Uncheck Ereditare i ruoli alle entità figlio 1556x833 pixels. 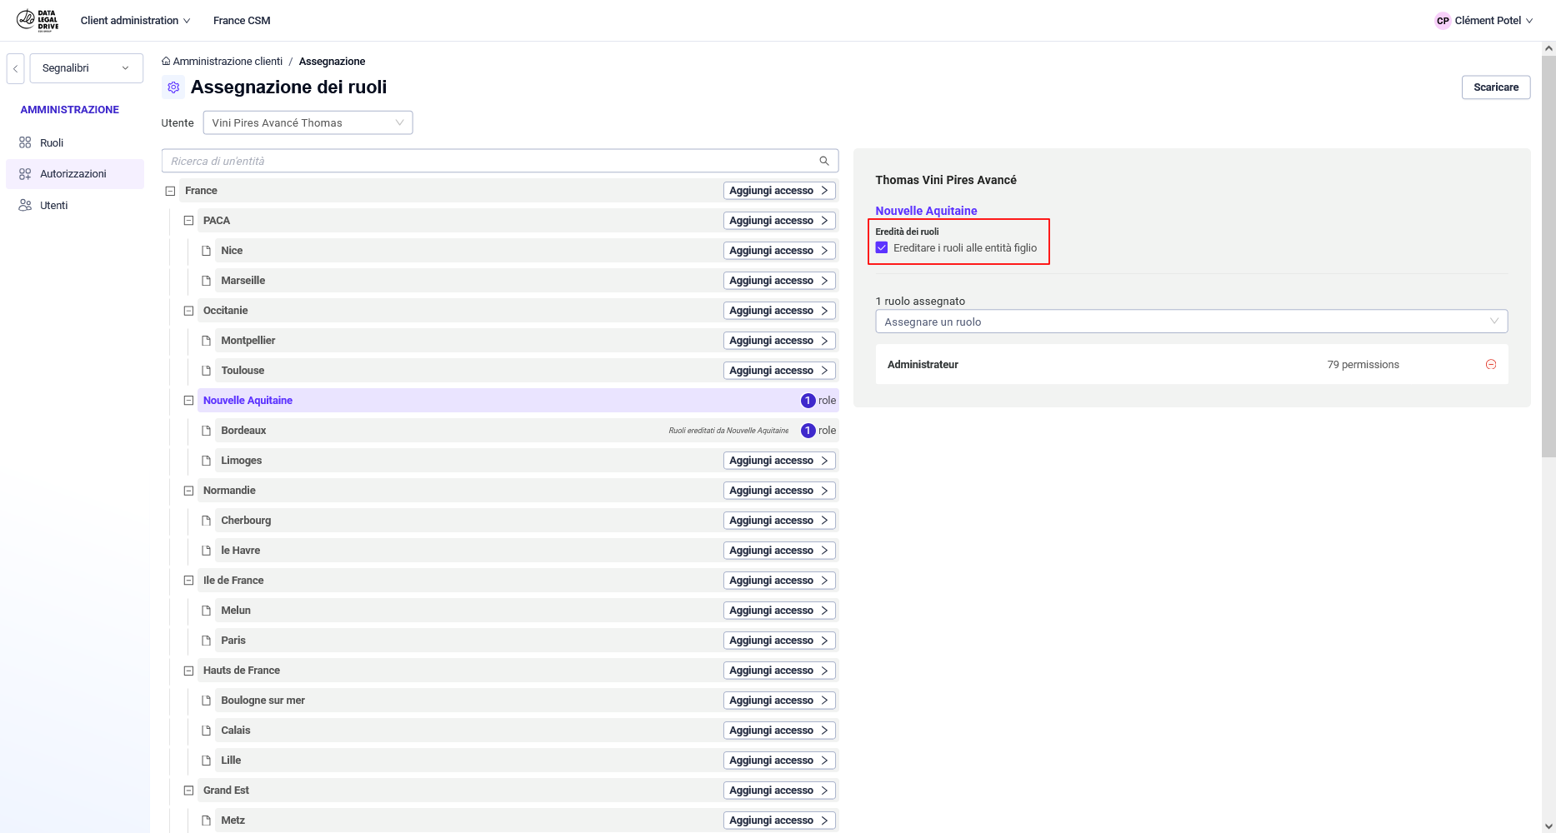(882, 247)
